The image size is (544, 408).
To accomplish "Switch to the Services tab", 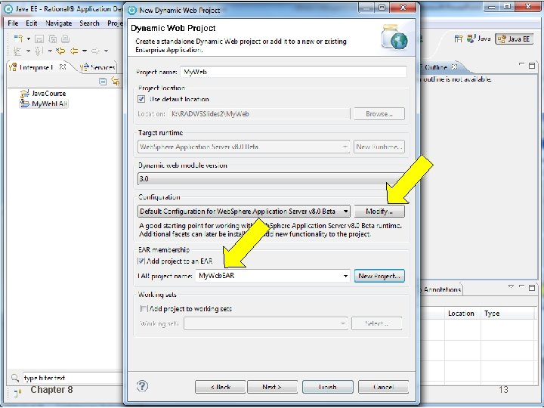I will tap(97, 67).
